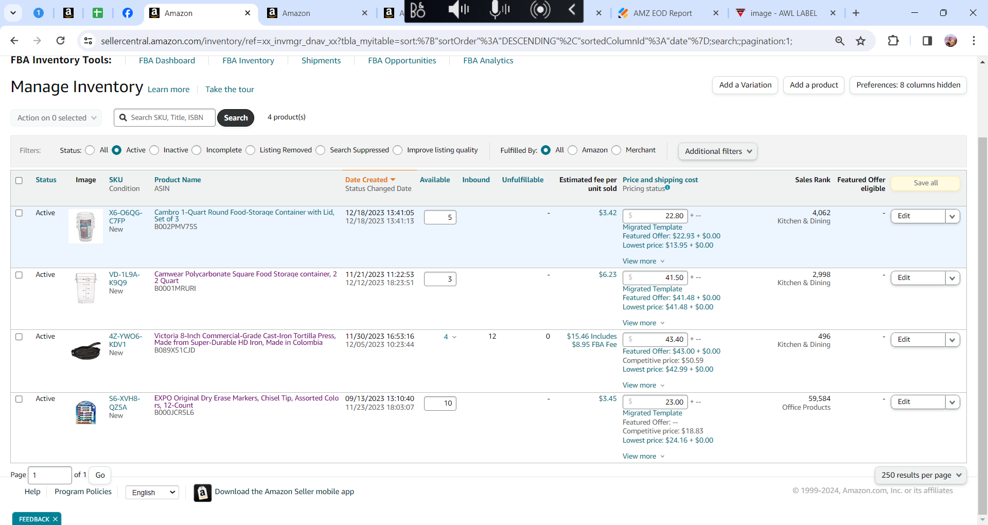Reload the Seller Central page

coord(60,41)
